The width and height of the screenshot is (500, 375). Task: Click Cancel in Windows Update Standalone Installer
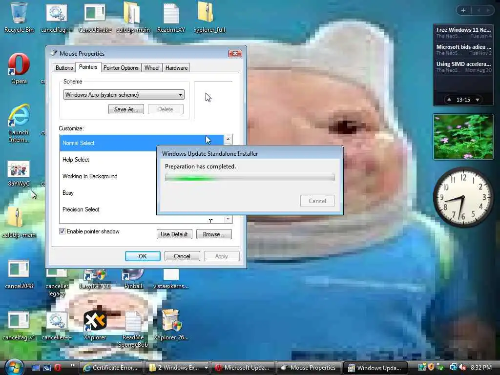[x=317, y=201]
